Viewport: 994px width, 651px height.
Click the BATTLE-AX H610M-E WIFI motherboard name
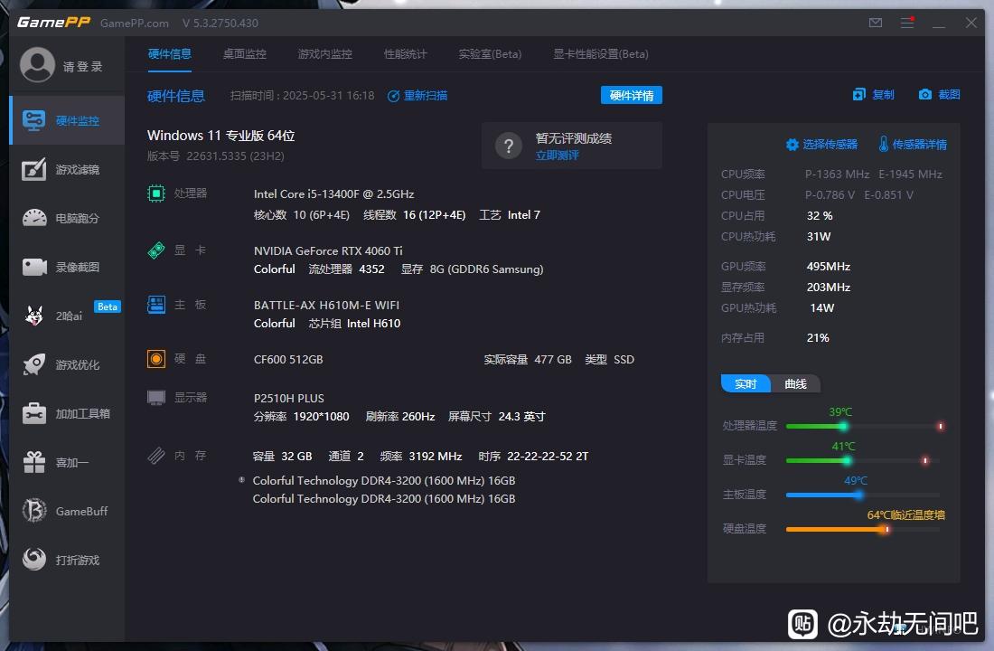point(326,306)
